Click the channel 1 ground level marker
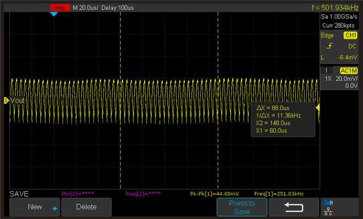This screenshot has width=363, height=219. pyautogui.click(x=6, y=100)
